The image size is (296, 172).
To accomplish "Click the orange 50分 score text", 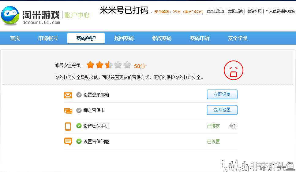I will pos(140,66).
